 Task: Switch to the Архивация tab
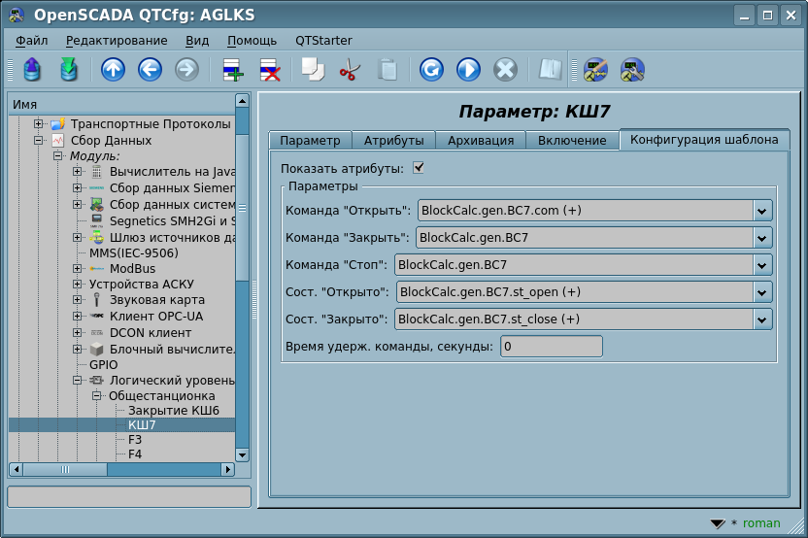(x=480, y=141)
